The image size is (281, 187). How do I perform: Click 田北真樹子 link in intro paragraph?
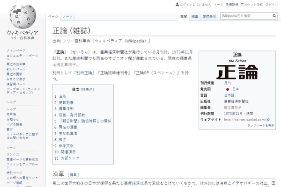coord(66,65)
